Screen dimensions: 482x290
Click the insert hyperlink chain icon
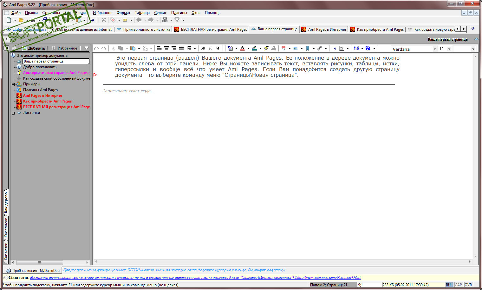320,49
